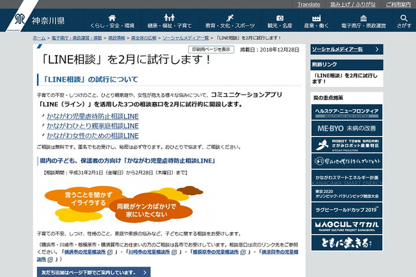This screenshot has height=277, width=416.
Task: Open 横浜市の児童相談所 link
Action: pyautogui.click(x=85, y=252)
